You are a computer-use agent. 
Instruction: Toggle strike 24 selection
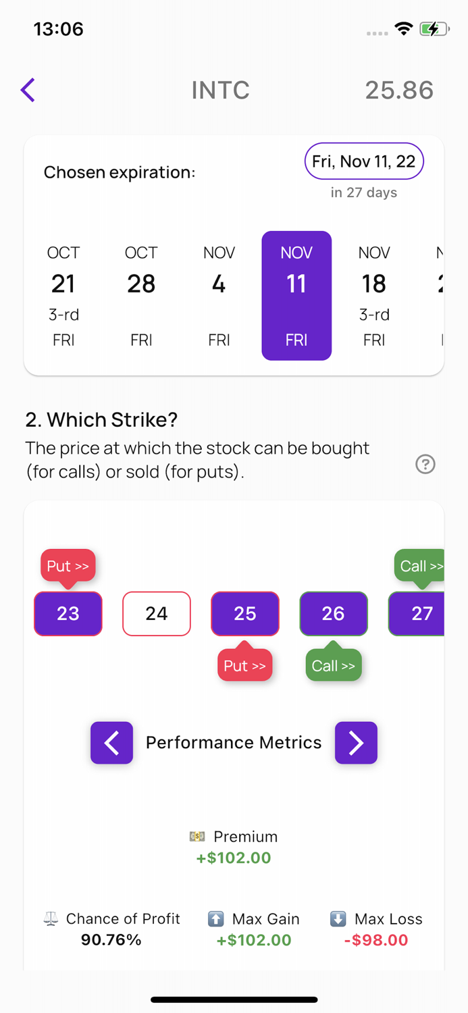coord(156,614)
